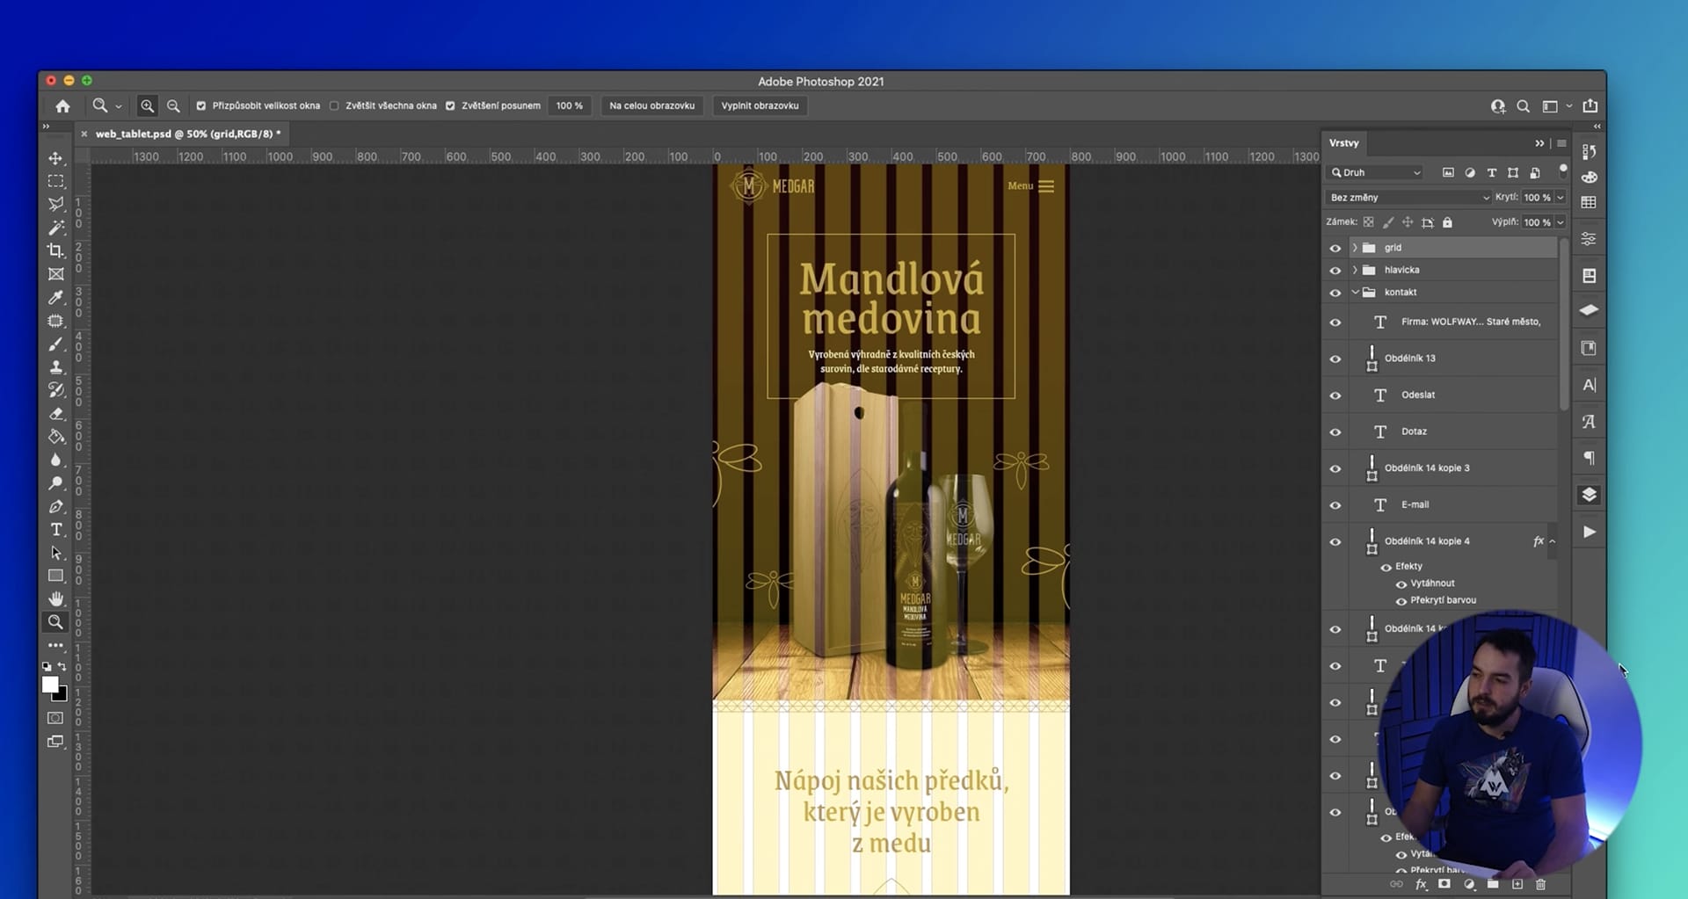Viewport: 1688px width, 899px height.
Task: Open Zoom tool preset picker arrow
Action: [119, 106]
